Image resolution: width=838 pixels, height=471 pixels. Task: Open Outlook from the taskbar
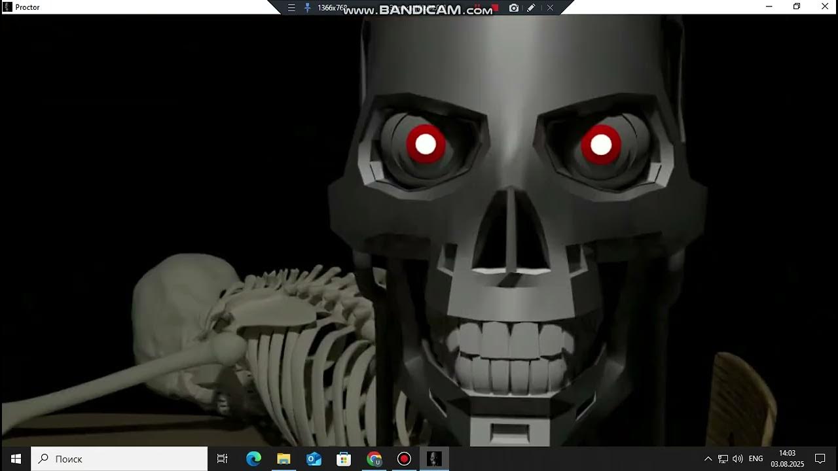click(x=314, y=459)
